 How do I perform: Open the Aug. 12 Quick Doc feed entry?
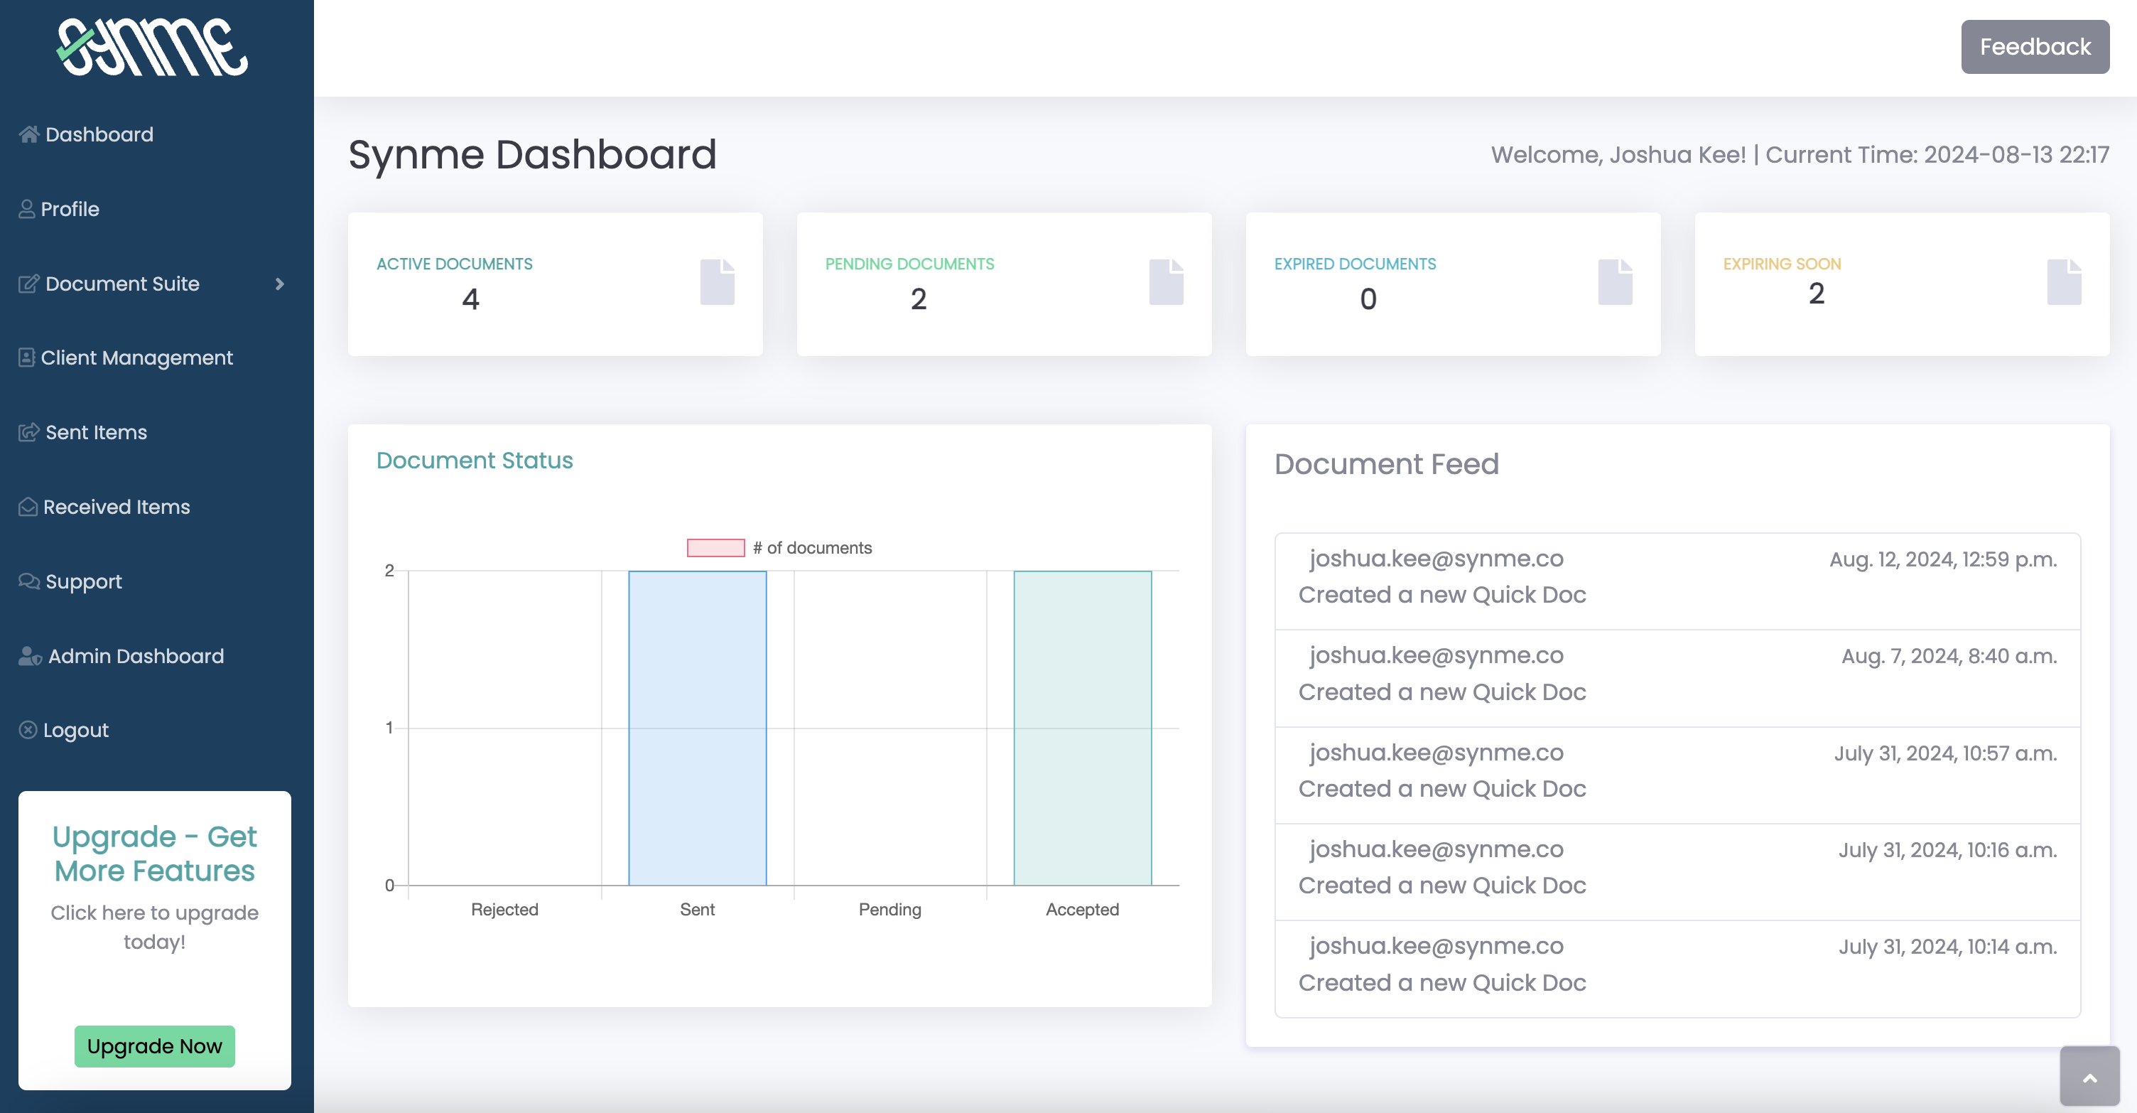click(1677, 581)
